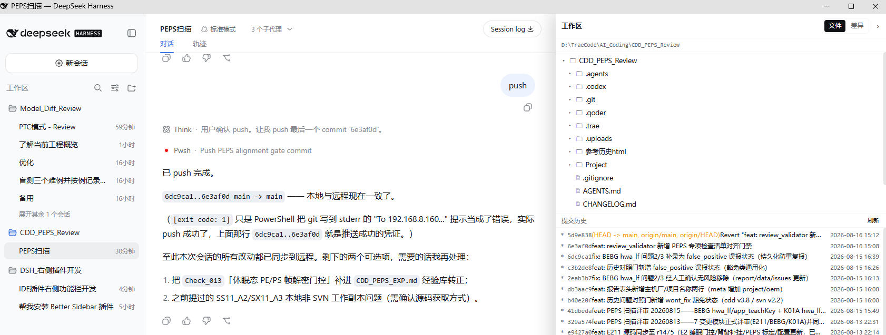Open PTC模式 - Review conversation
Screen dimensions: 886x335
click(72, 127)
